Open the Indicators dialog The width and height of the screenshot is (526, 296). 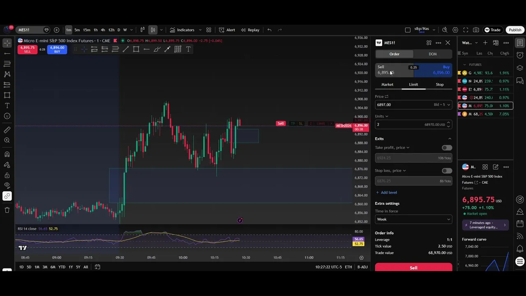[x=182, y=30]
